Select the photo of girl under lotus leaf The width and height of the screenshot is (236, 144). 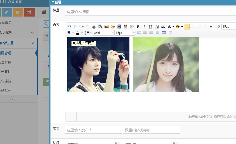[x=166, y=65]
